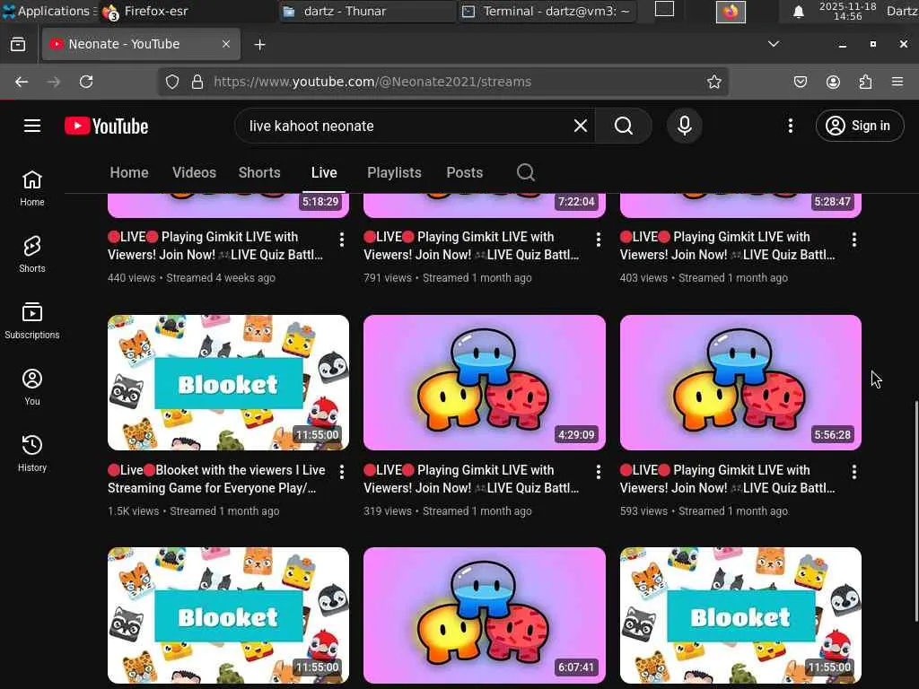Open Gimkit thumbnail lasting 4:29:09
Image resolution: width=919 pixels, height=689 pixels.
(484, 382)
